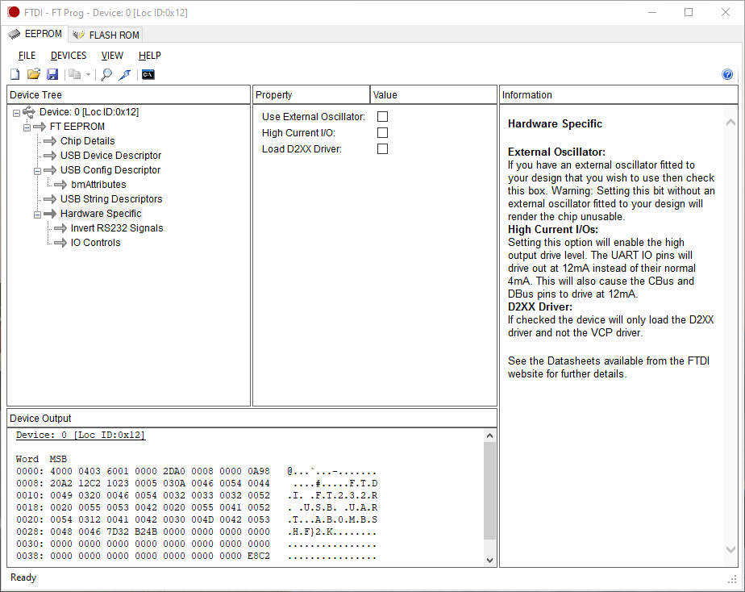
Task: Click the arrow icon beside IO Controls
Action: 60,243
